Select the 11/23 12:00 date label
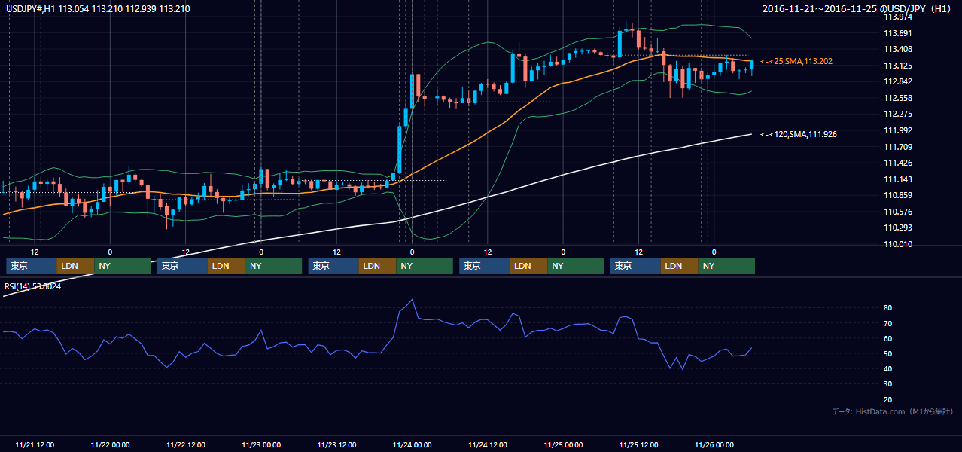The width and height of the screenshot is (962, 452). [337, 444]
